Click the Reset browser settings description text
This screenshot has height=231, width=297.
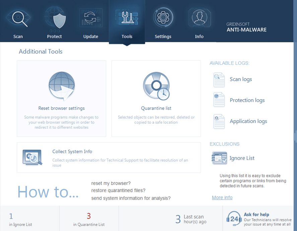[61, 122]
